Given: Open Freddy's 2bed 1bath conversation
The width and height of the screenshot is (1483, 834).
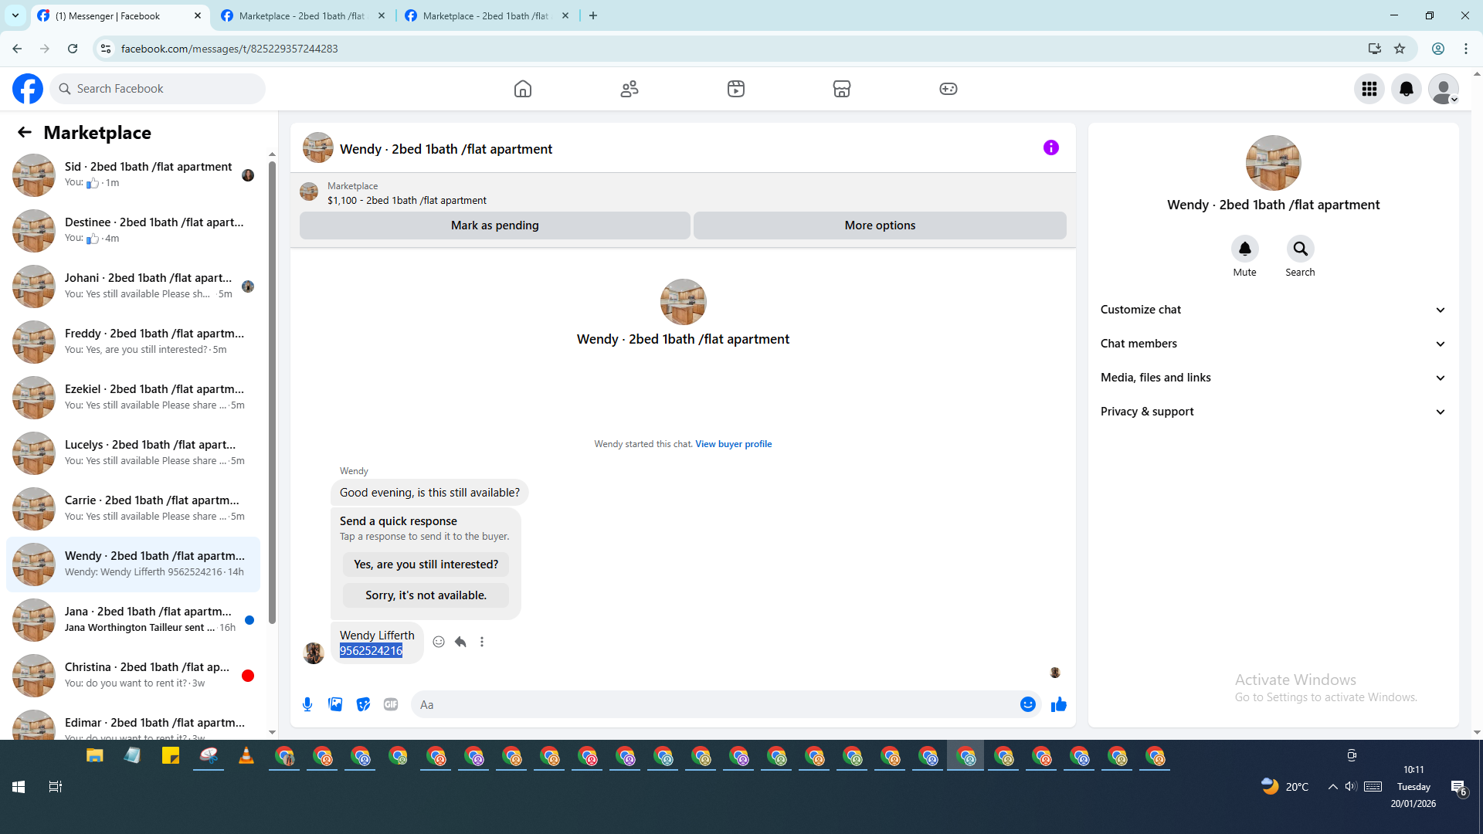Looking at the screenshot, I should [x=133, y=342].
